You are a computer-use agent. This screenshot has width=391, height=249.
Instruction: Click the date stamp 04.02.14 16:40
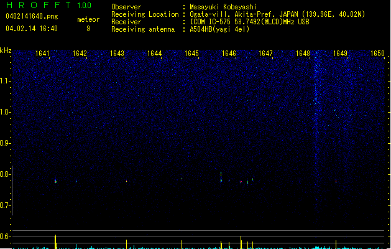[32, 29]
